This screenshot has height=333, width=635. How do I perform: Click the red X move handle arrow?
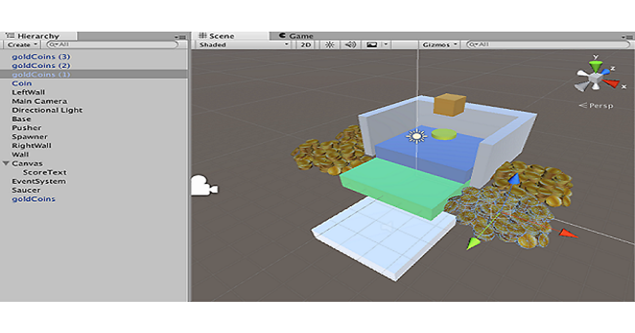click(569, 233)
